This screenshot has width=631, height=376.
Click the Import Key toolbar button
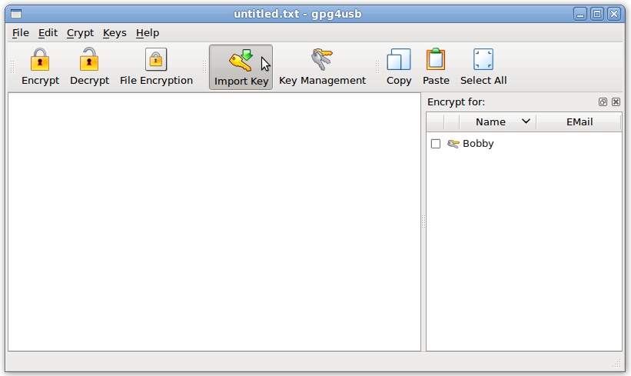pyautogui.click(x=241, y=67)
